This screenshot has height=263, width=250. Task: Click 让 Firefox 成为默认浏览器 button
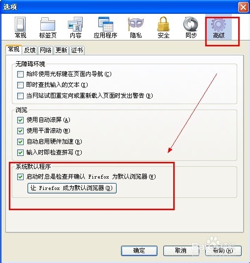72,188
